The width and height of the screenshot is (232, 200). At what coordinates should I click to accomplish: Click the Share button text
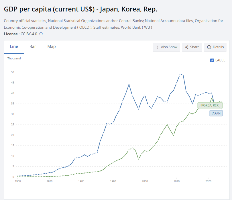coord(194,47)
